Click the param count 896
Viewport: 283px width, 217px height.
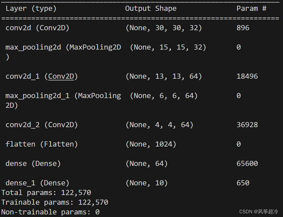point(243,28)
